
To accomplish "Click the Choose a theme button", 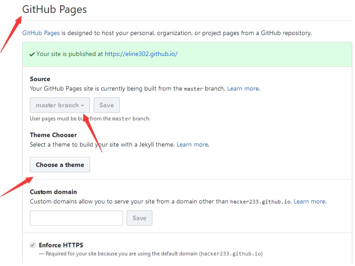I will (x=60, y=165).
